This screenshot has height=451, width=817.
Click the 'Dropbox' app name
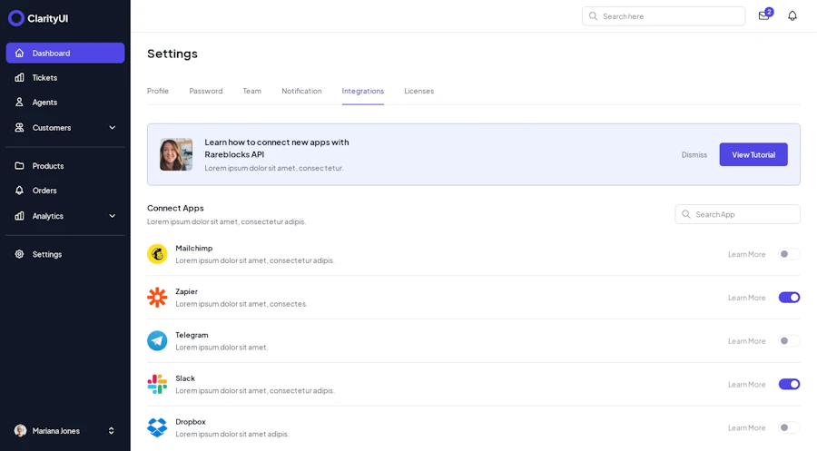191,421
